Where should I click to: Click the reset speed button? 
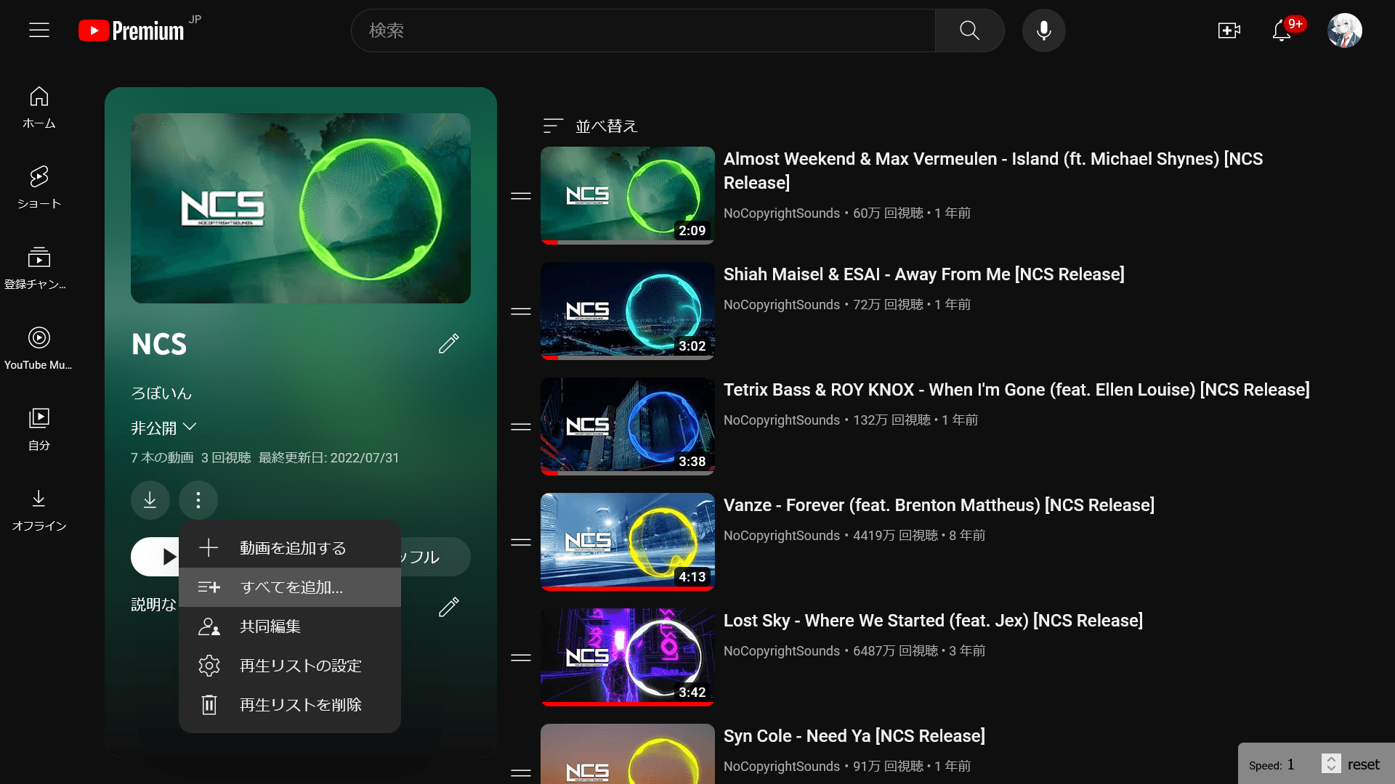(x=1363, y=764)
